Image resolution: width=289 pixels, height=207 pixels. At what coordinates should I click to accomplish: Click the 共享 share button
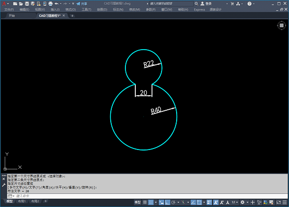[82, 4]
